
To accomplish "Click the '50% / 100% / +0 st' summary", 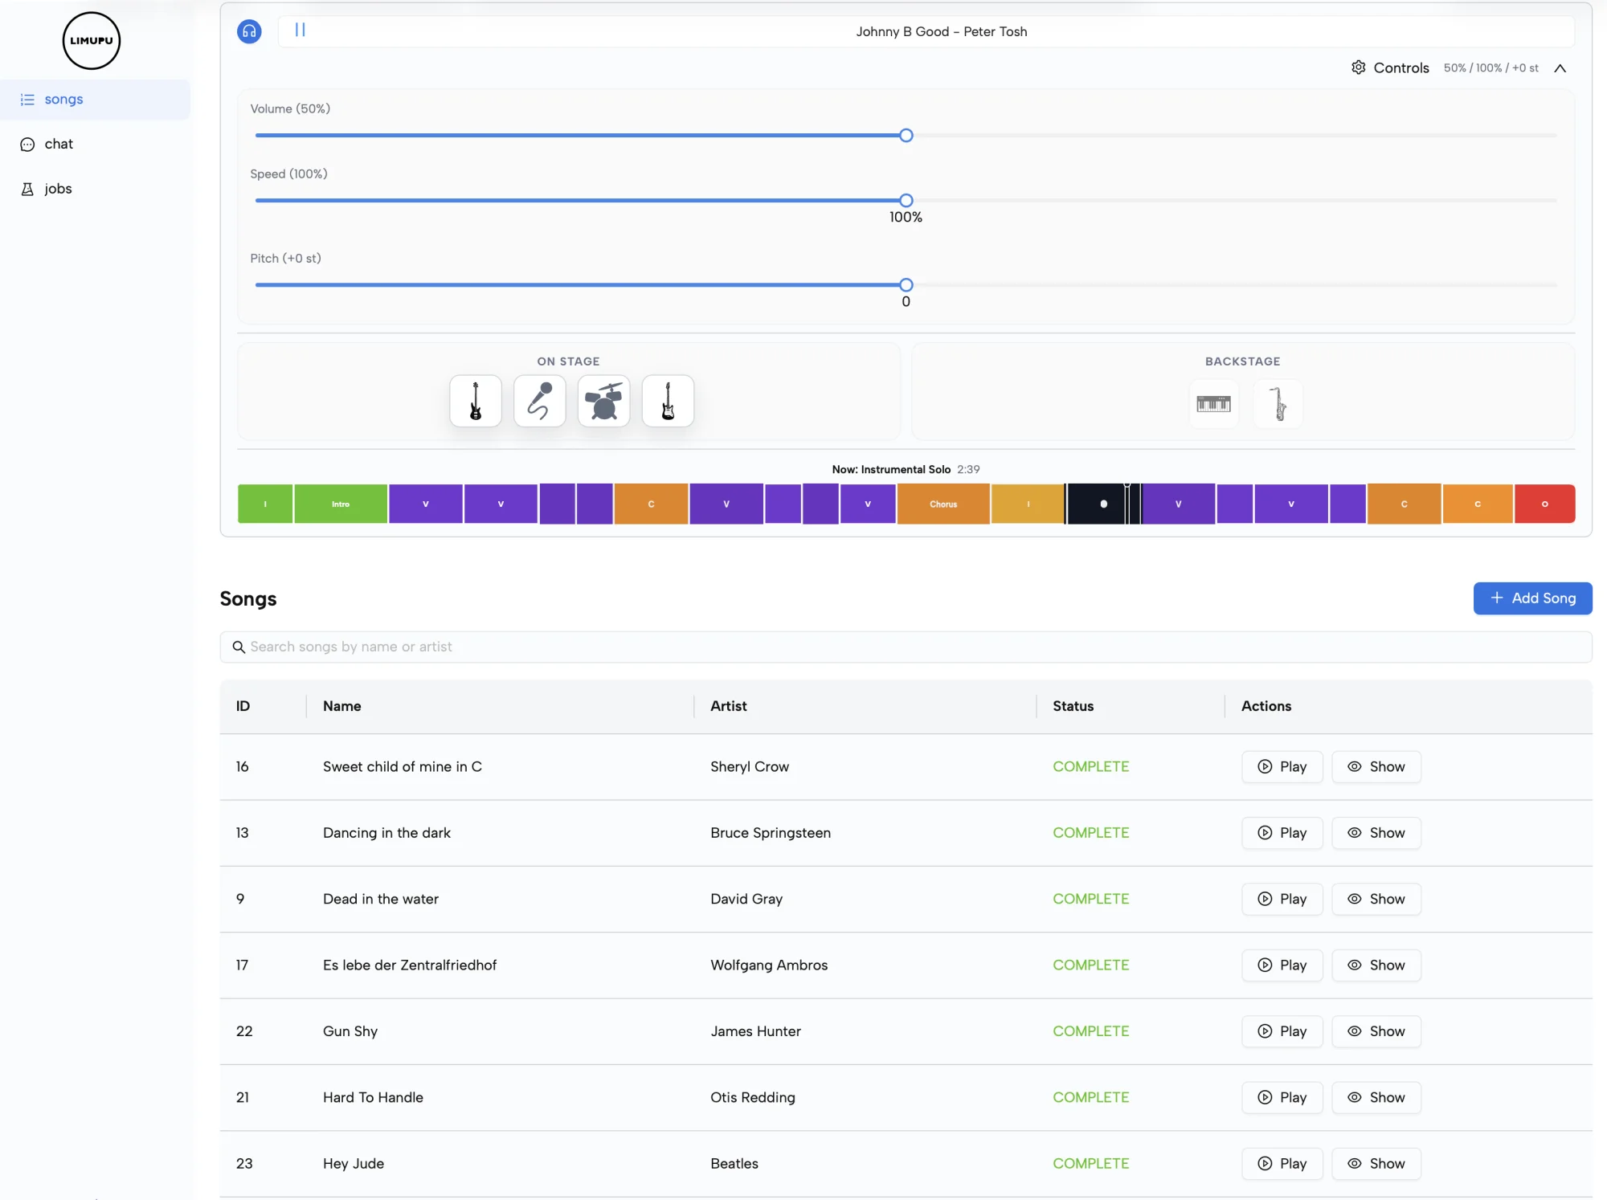I will point(1490,68).
